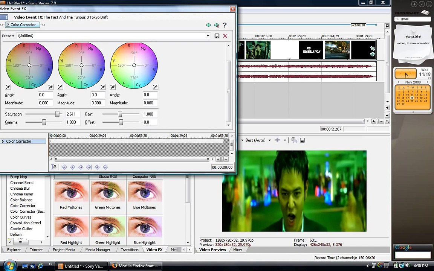The image size is (434, 271).
Task: Show more docked window tabs with right arrow
Action: (x=189, y=250)
